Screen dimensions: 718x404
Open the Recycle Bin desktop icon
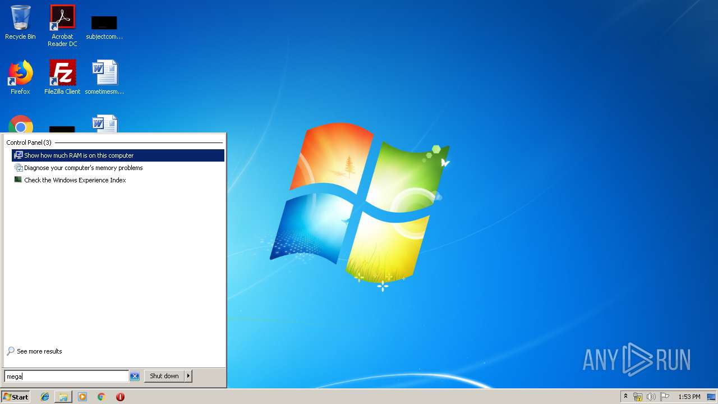[x=20, y=22]
